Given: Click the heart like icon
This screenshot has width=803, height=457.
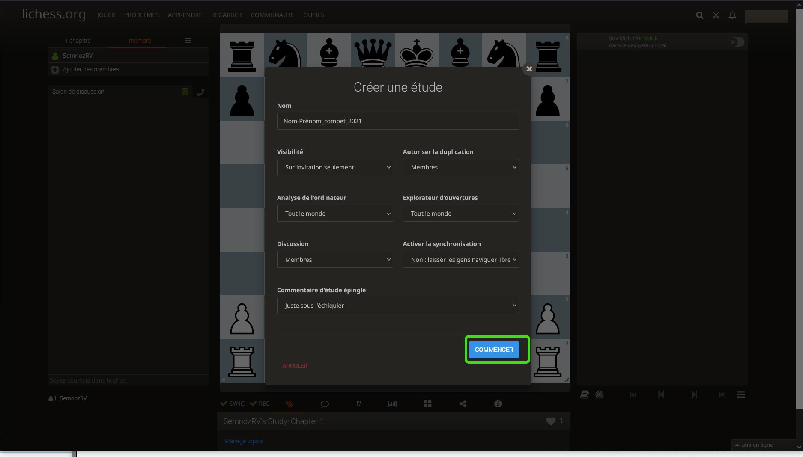Looking at the screenshot, I should 551,421.
